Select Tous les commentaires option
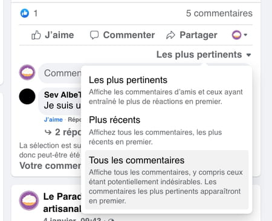272x221 pixels. [x=167, y=180]
